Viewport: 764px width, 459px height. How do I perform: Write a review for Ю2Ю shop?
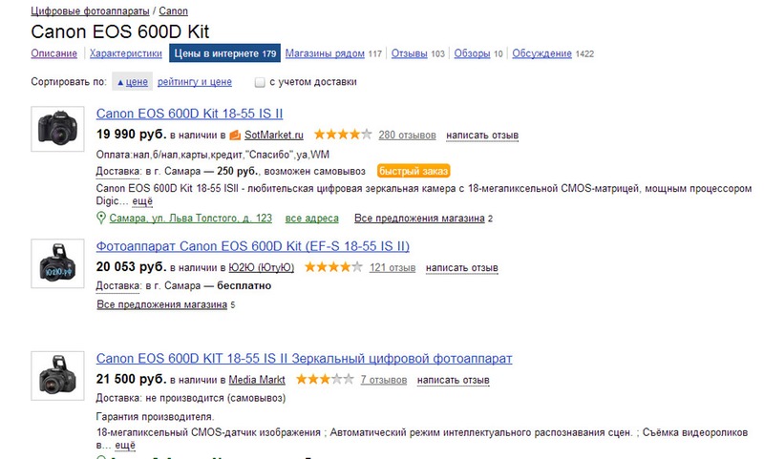tap(462, 267)
